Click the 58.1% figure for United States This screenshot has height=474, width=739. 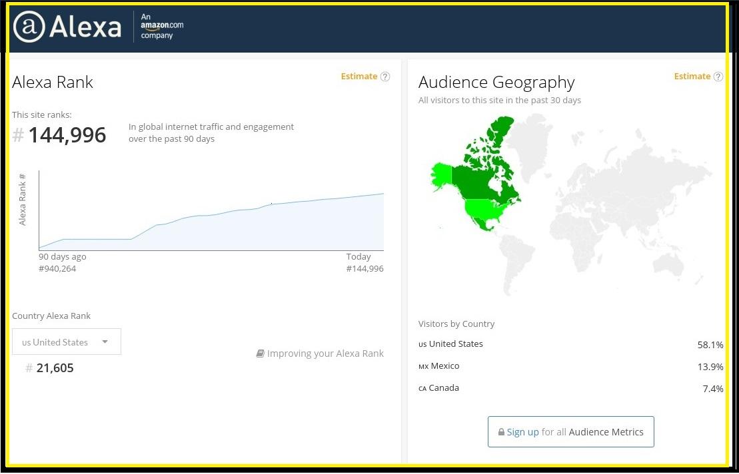(710, 345)
